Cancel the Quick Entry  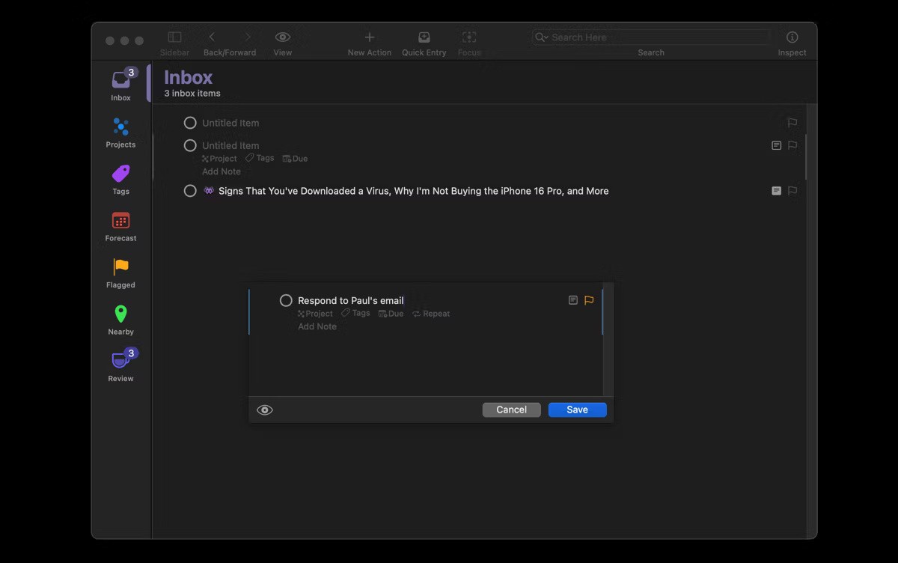[x=512, y=410]
